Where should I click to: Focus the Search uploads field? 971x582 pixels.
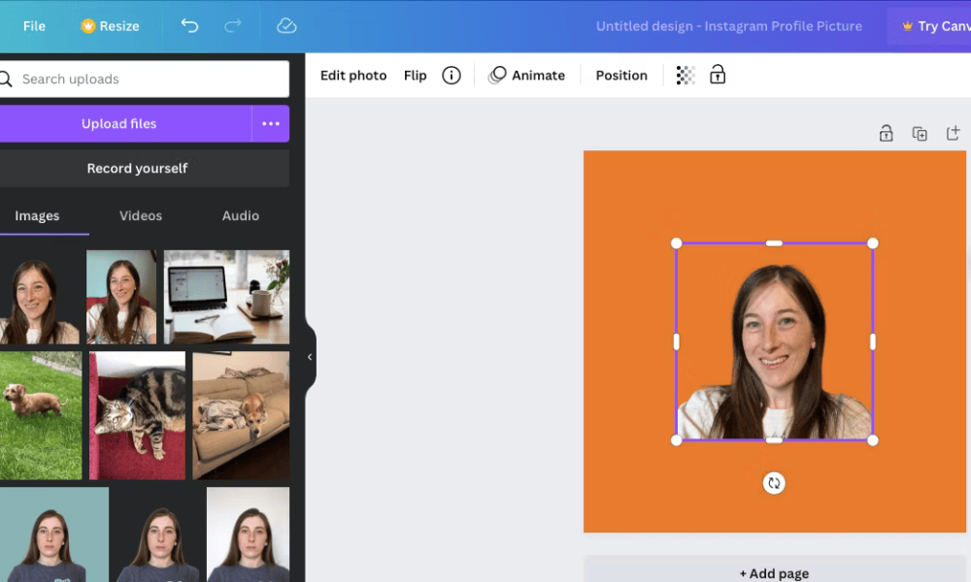[145, 80]
